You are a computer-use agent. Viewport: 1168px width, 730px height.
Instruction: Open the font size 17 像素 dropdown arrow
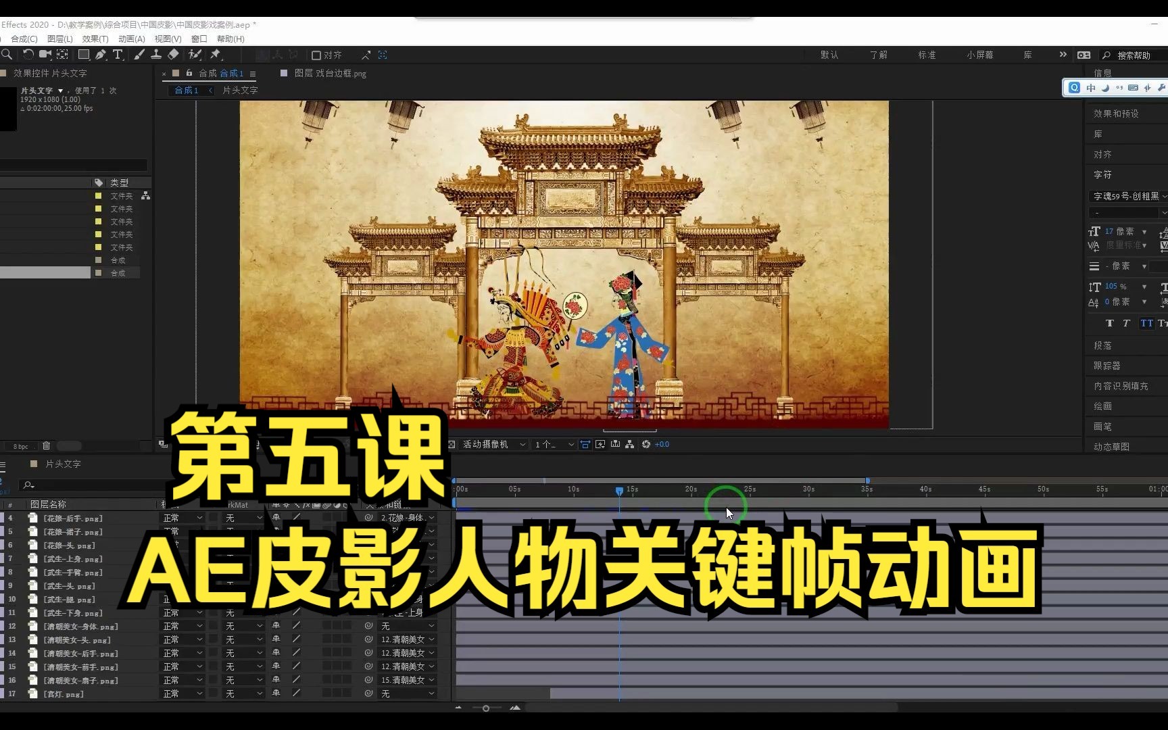[1144, 232]
